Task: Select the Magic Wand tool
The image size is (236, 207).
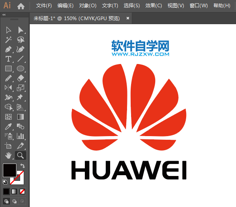Action: coord(8,39)
